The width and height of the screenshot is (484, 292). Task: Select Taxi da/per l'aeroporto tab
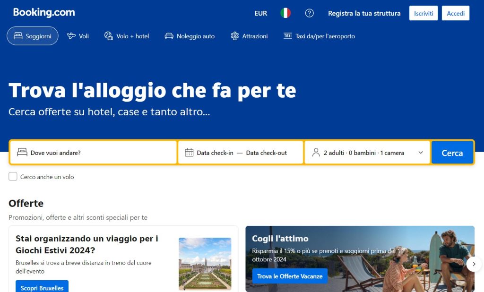[x=319, y=36]
